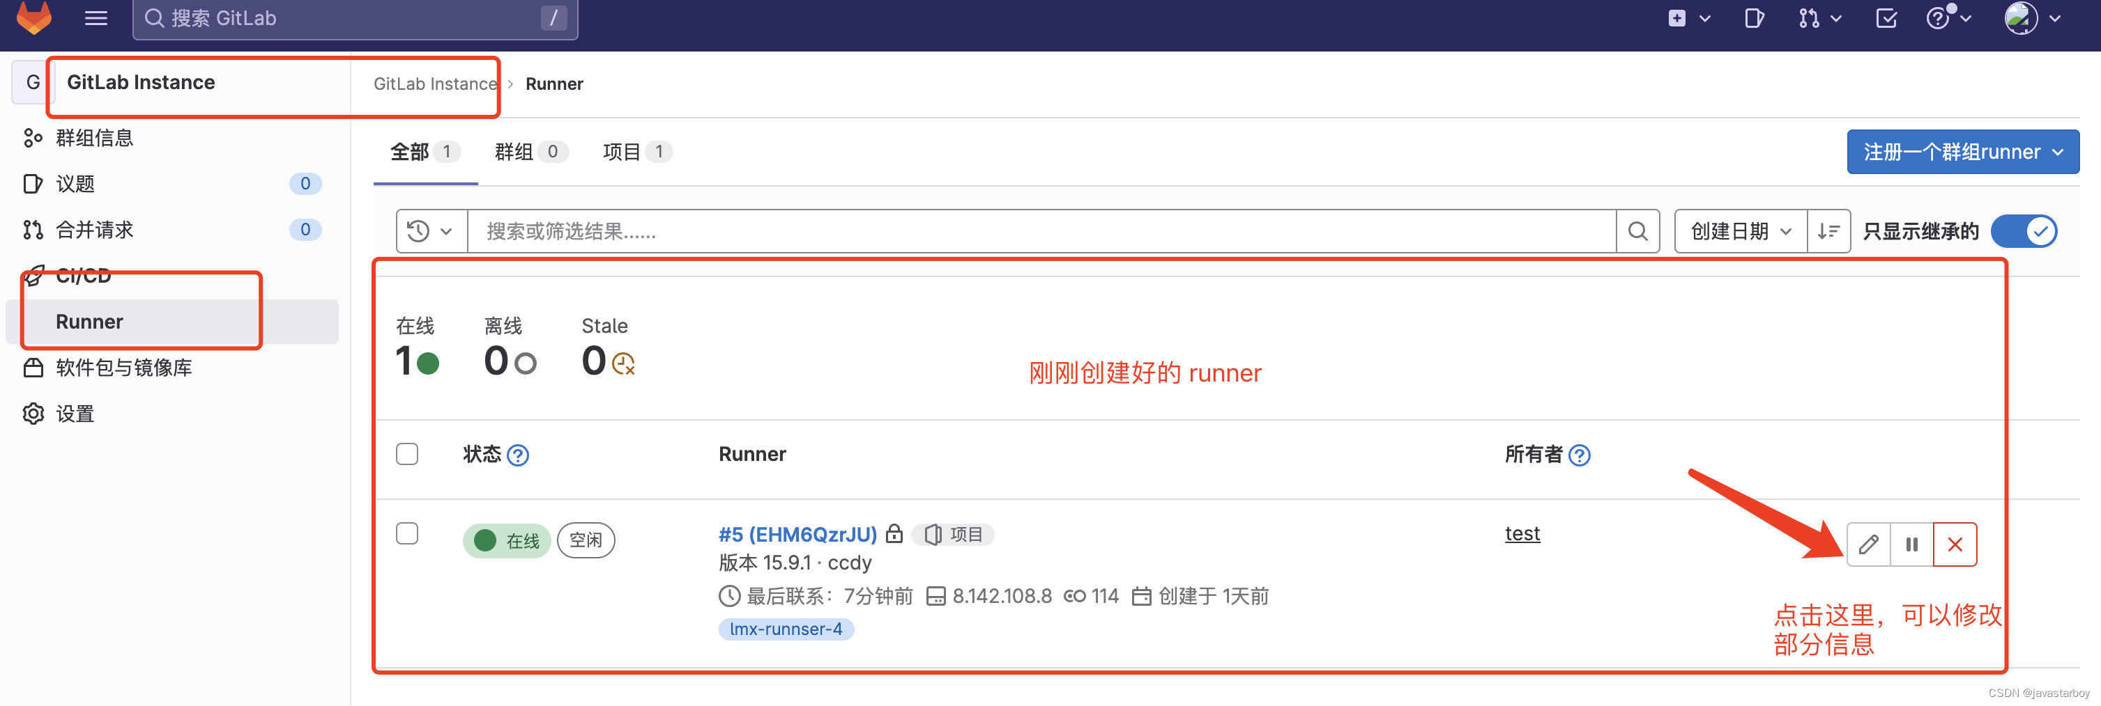Click GitLab Instance breadcrumb link

pyautogui.click(x=435, y=84)
